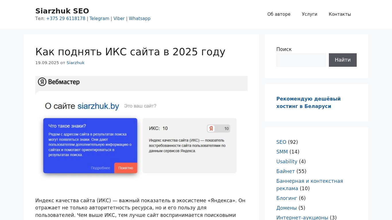Open the SMM category

pos(282,152)
